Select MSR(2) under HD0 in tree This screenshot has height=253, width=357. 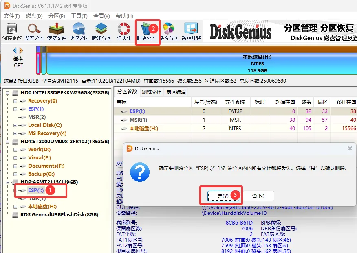click(x=37, y=117)
